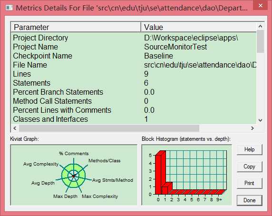The height and width of the screenshot is (216, 272).
Task: Select the Checkpoint Name row
Action: [134, 56]
